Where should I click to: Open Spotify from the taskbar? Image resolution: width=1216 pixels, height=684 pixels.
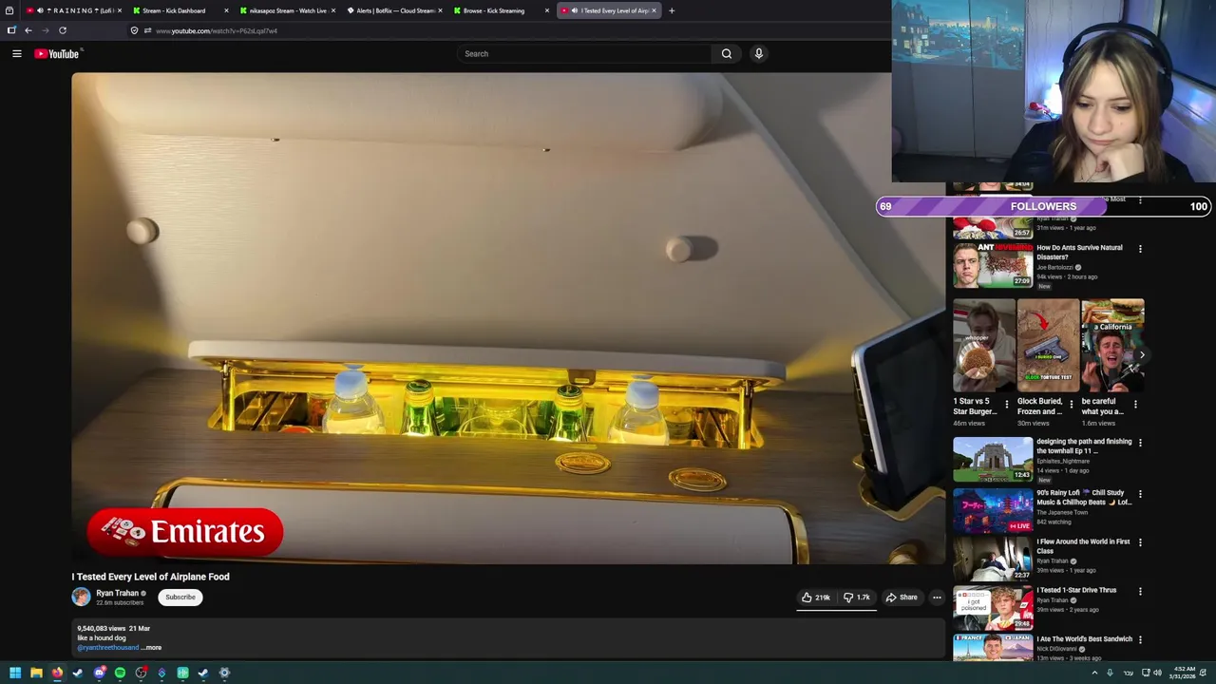pos(120,674)
